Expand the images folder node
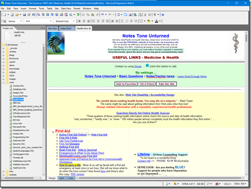 pyautogui.click(x=4, y=79)
